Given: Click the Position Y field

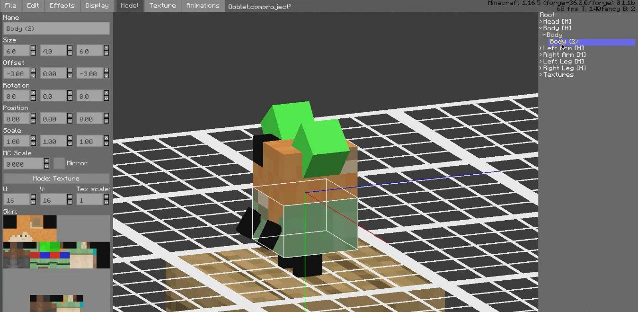Looking at the screenshot, I should tap(53, 119).
